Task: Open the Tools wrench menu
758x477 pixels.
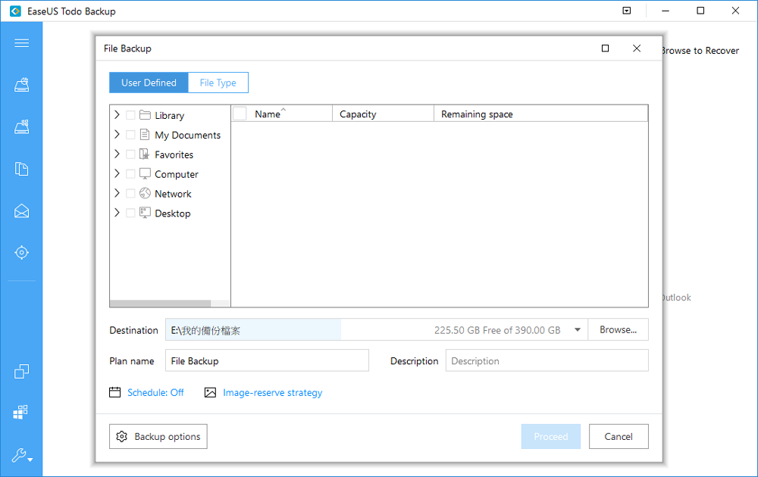Action: 21,456
